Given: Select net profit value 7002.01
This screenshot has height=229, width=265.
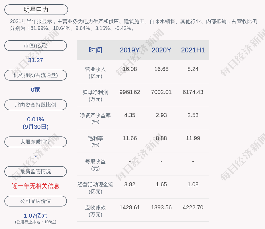Looking at the screenshot, I should [161, 92].
